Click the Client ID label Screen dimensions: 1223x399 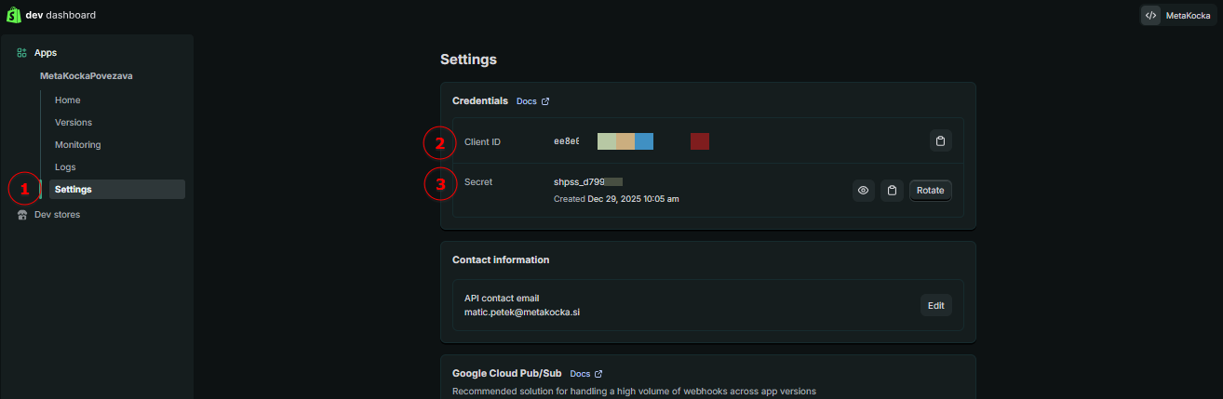tap(482, 142)
